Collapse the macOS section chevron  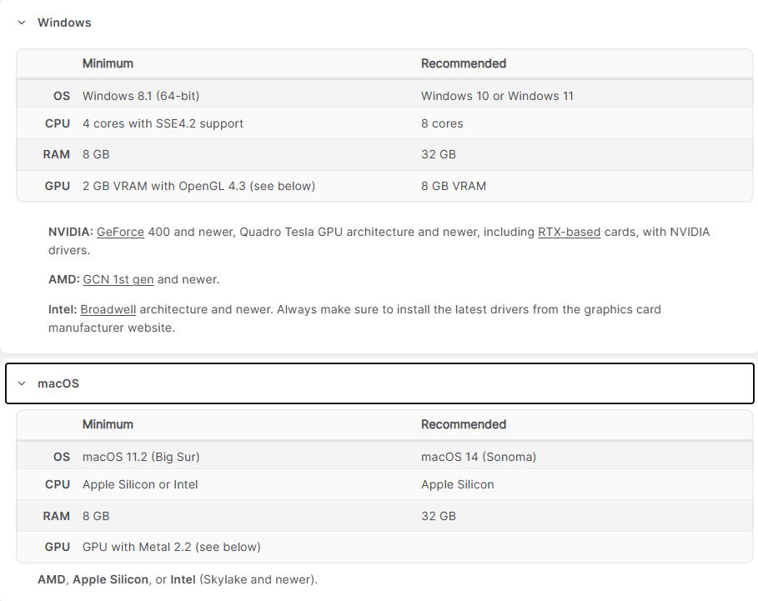tap(22, 383)
